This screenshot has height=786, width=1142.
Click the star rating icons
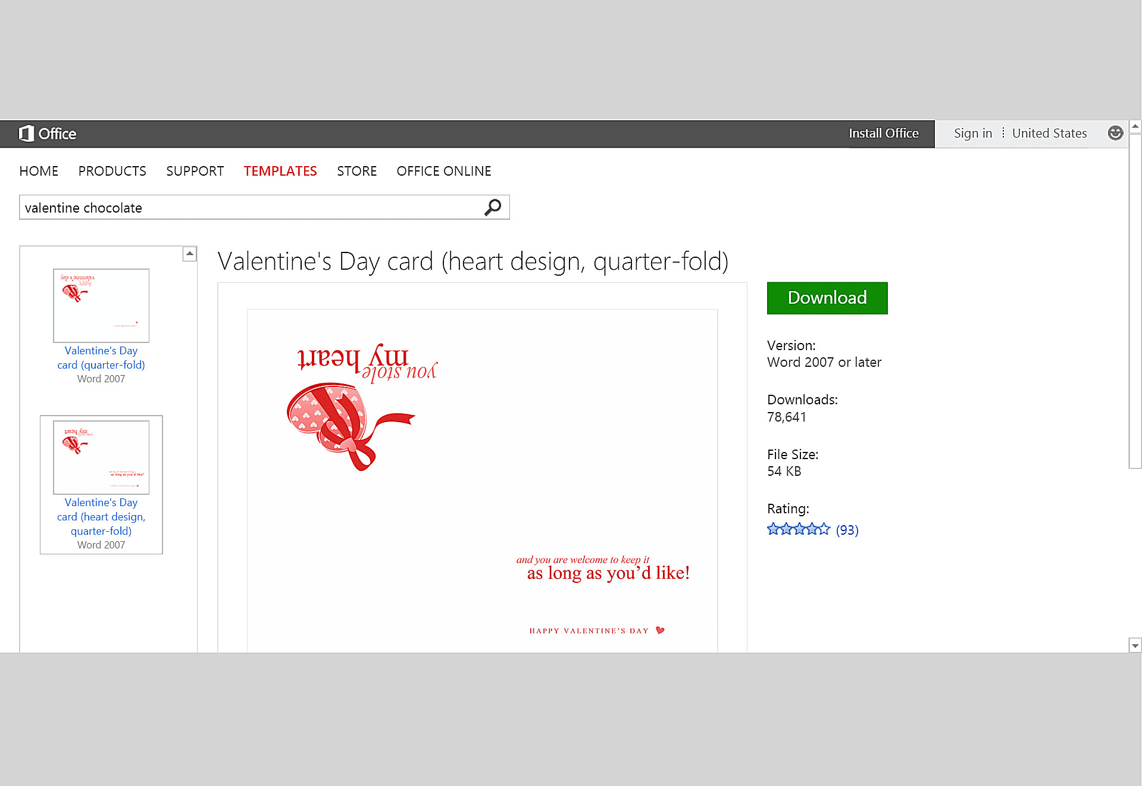coord(798,529)
